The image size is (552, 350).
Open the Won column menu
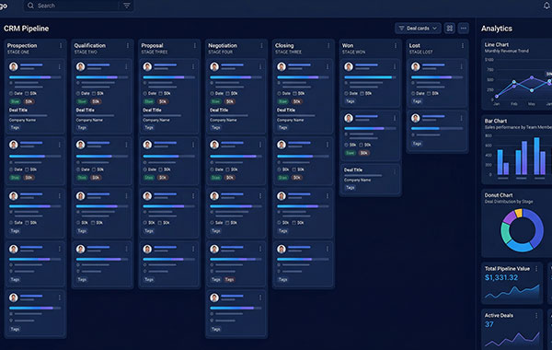(x=395, y=46)
